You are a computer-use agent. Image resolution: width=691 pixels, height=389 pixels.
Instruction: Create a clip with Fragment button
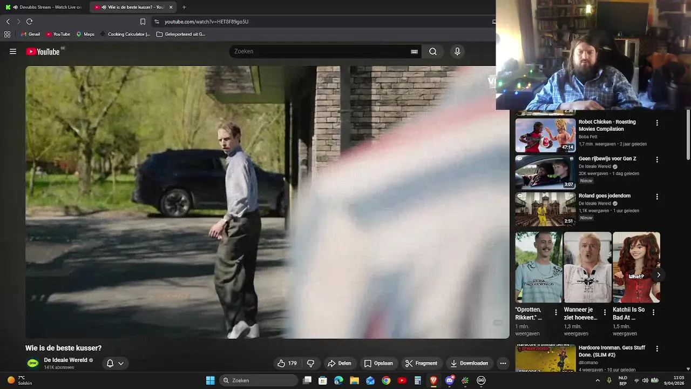tap(422, 363)
